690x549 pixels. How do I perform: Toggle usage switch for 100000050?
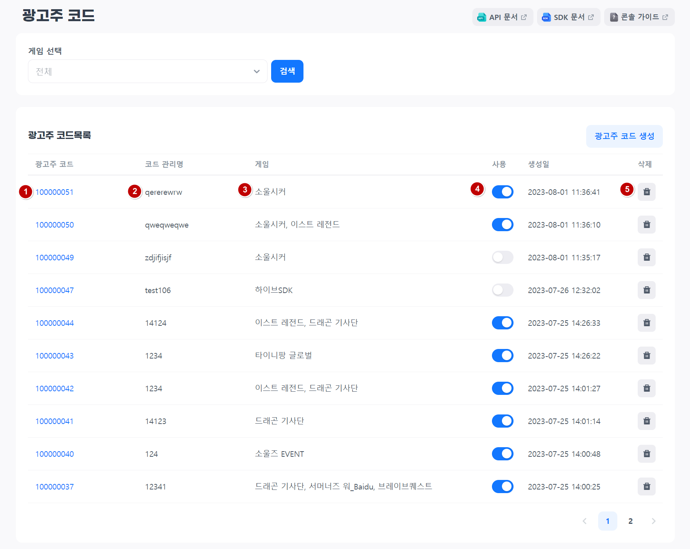point(502,225)
